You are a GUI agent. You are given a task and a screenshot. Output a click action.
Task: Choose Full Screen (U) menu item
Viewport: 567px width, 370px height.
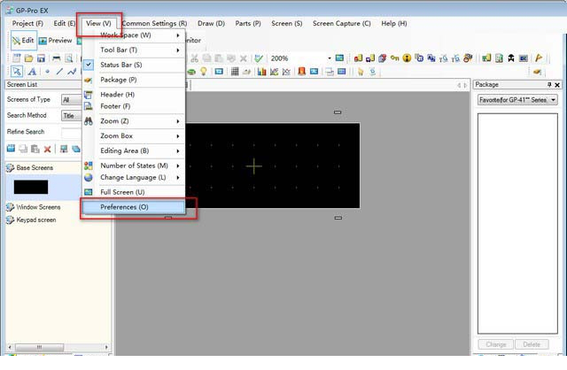point(134,192)
